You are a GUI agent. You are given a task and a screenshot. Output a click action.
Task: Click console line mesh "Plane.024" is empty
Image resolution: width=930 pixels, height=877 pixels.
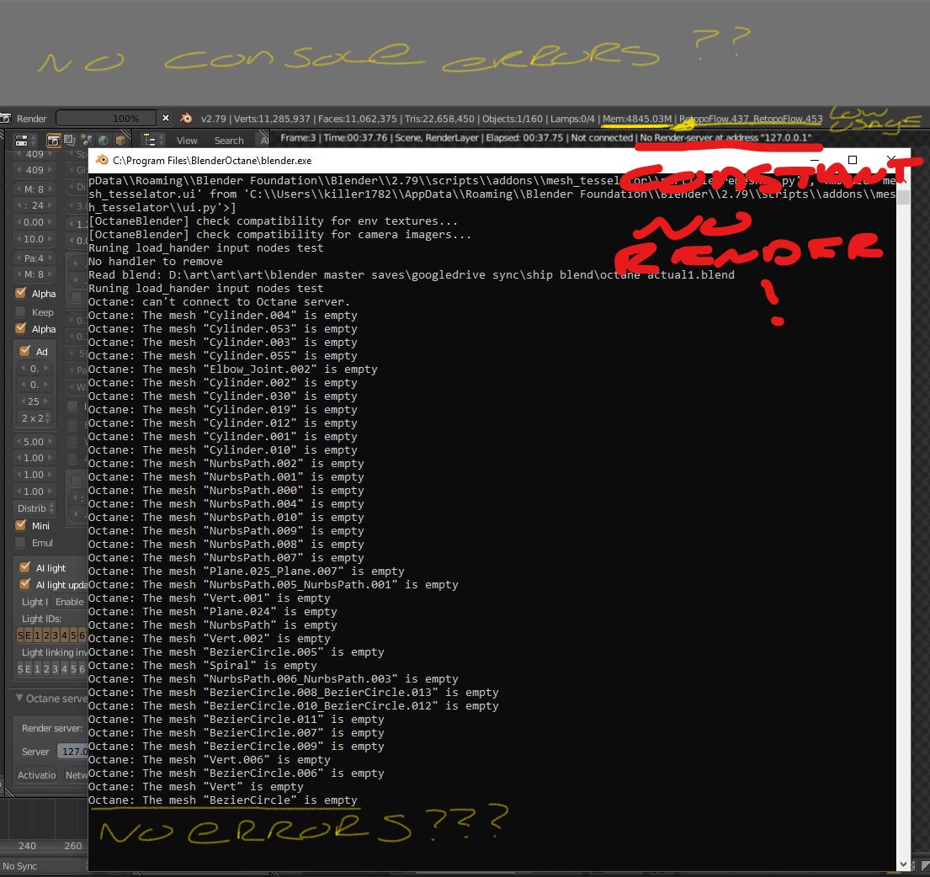point(212,611)
